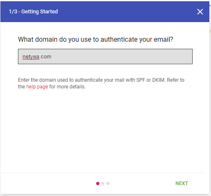Select the third step indicator dot
211x196 pixels.
108,183
